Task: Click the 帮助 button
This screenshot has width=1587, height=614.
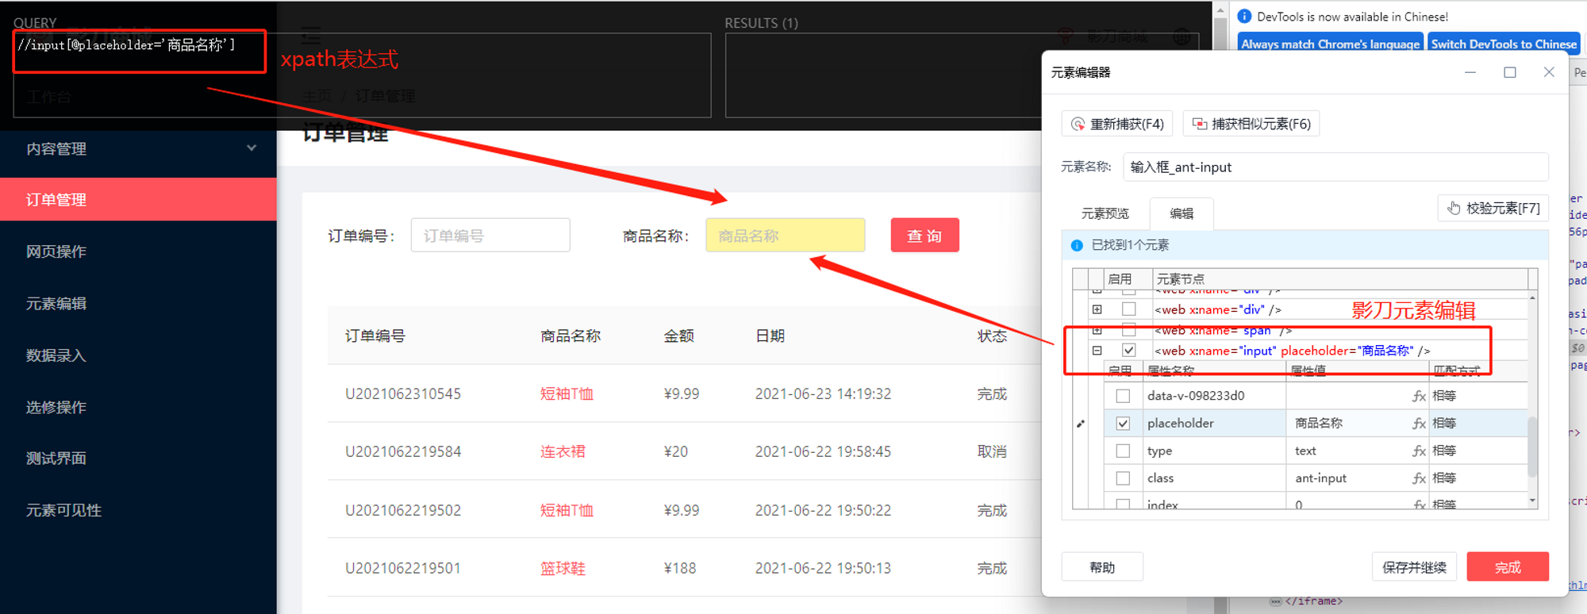Action: pos(1102,567)
